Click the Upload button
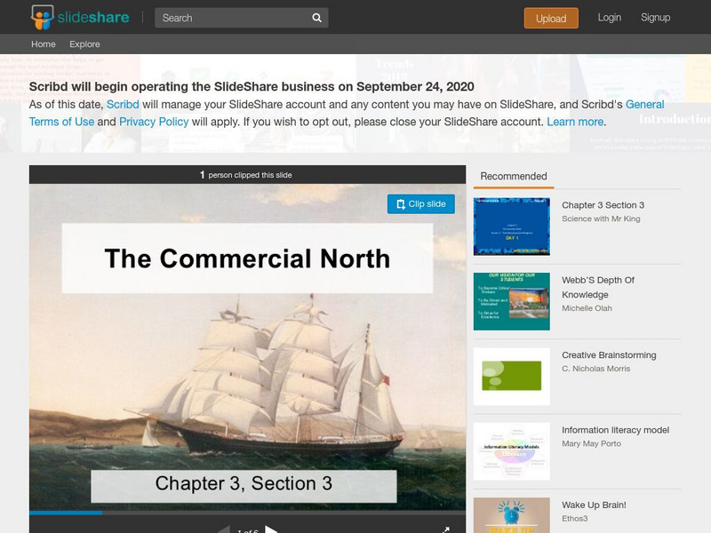 click(x=551, y=18)
